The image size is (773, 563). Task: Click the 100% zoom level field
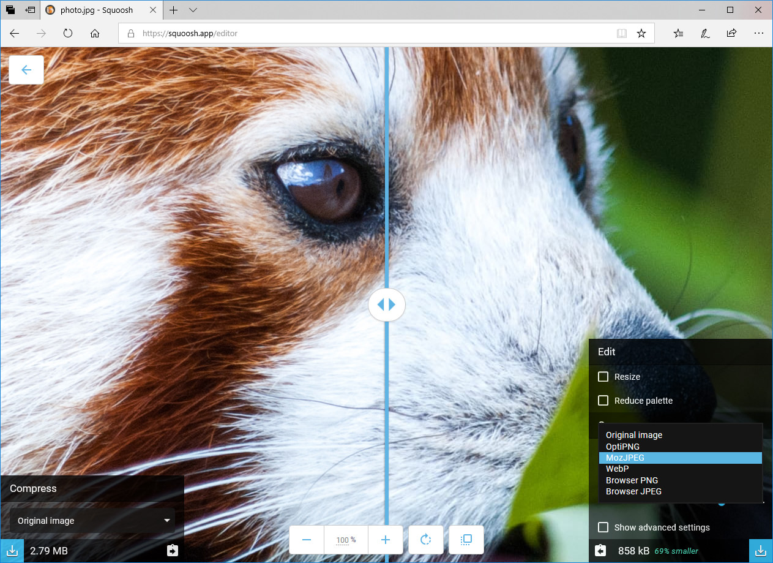click(x=346, y=540)
